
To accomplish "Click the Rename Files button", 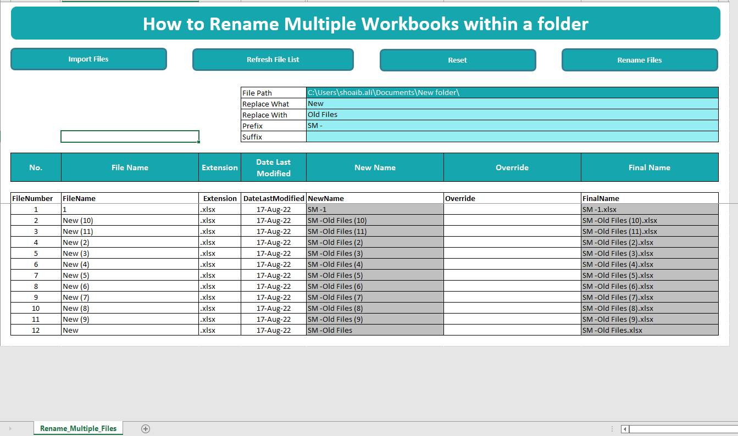I will pos(640,60).
